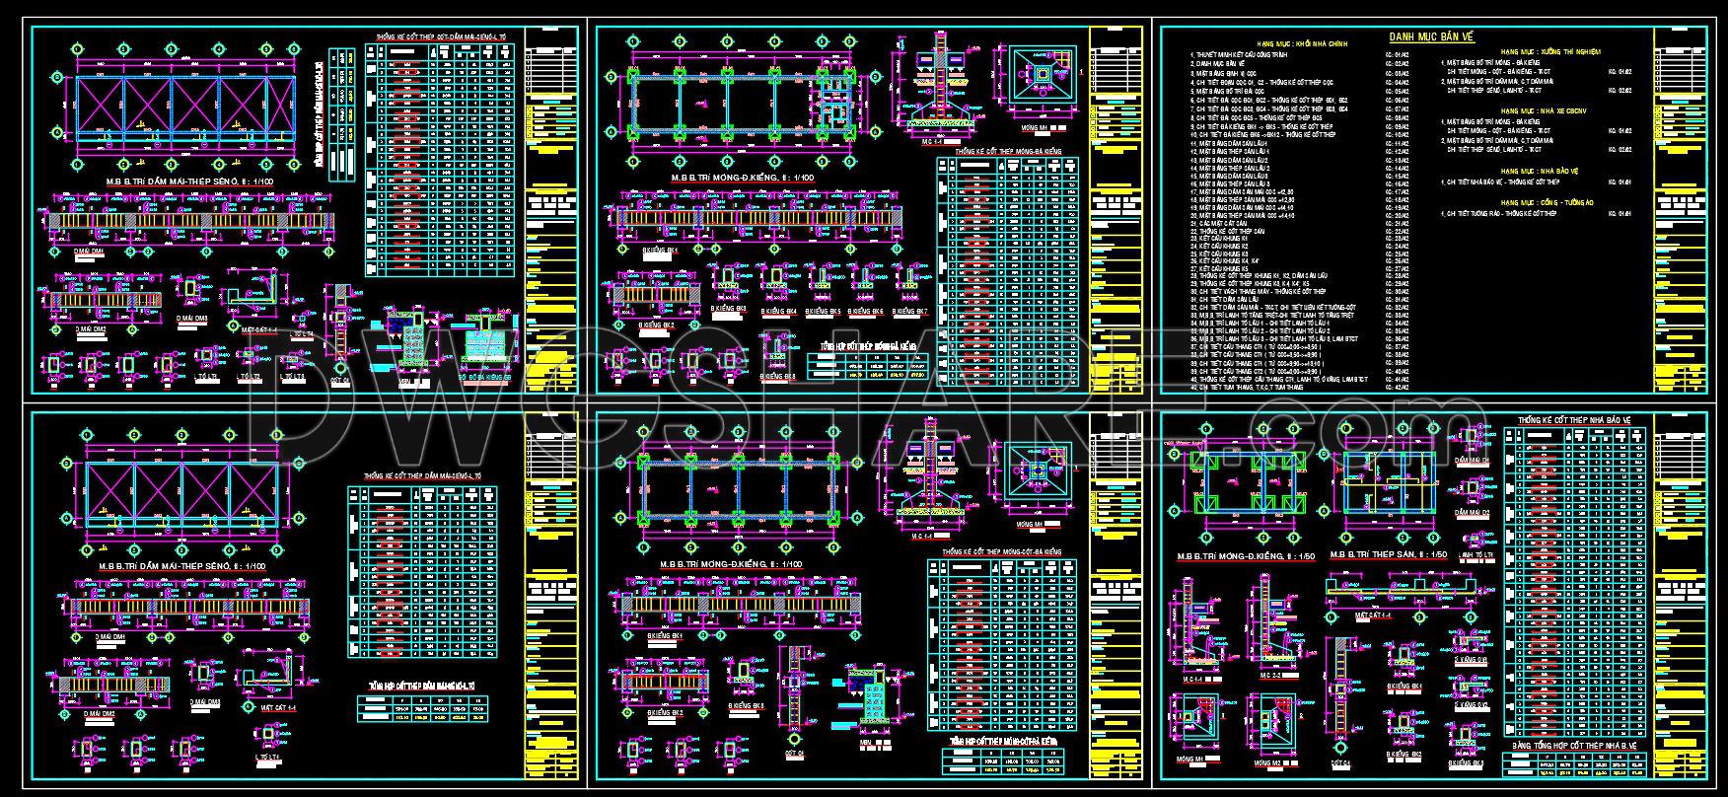The height and width of the screenshot is (797, 1728).
Task: Select the "MẶT CẮT 1-1" label in guardhouse sheet
Action: [x=1372, y=615]
